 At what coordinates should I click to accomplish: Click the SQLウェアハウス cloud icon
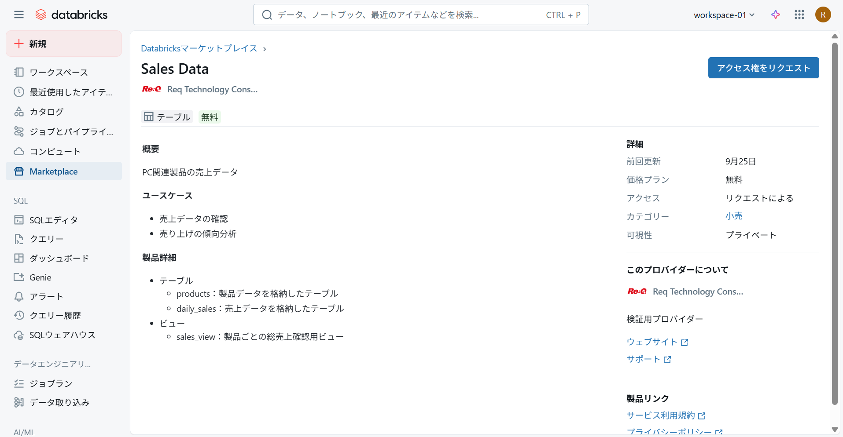pyautogui.click(x=19, y=335)
